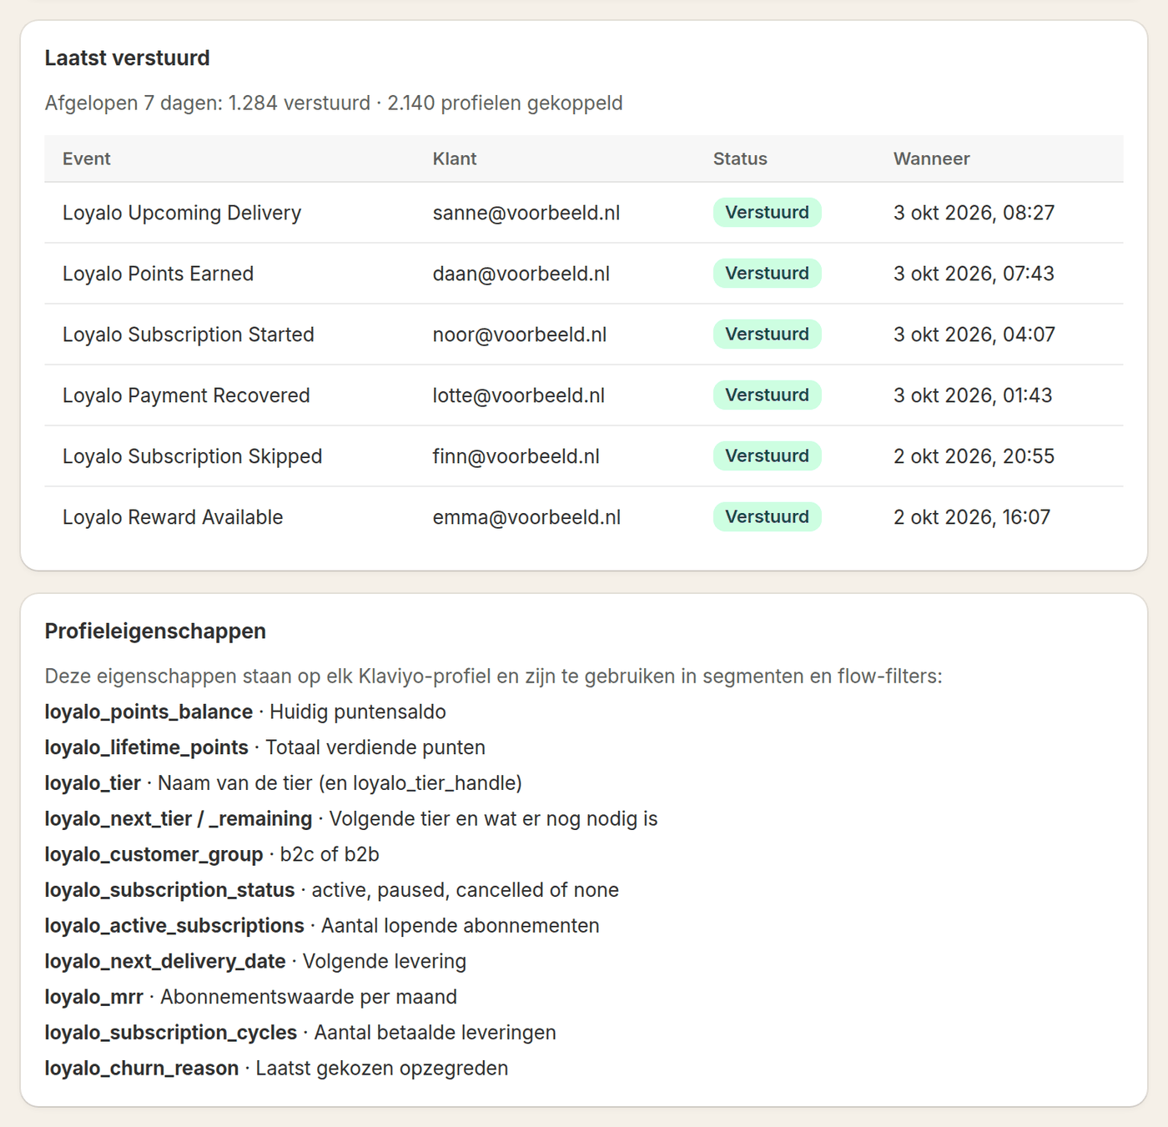
Task: Click the "Event" column header
Action: [87, 158]
